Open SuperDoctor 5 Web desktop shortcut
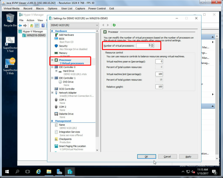This screenshot has width=223, height=178. point(10,66)
